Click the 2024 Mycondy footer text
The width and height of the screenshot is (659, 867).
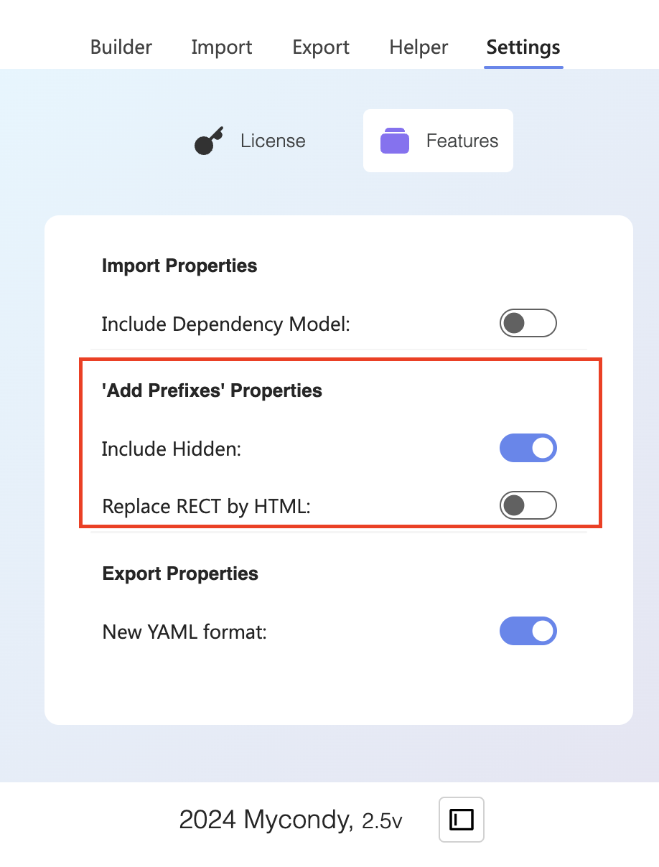(266, 820)
